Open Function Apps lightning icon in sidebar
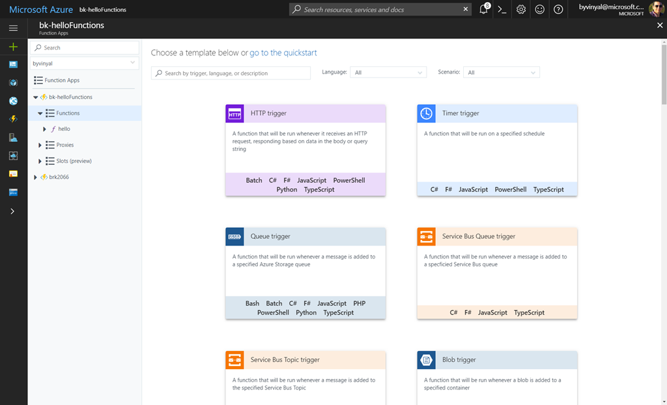 tap(13, 119)
